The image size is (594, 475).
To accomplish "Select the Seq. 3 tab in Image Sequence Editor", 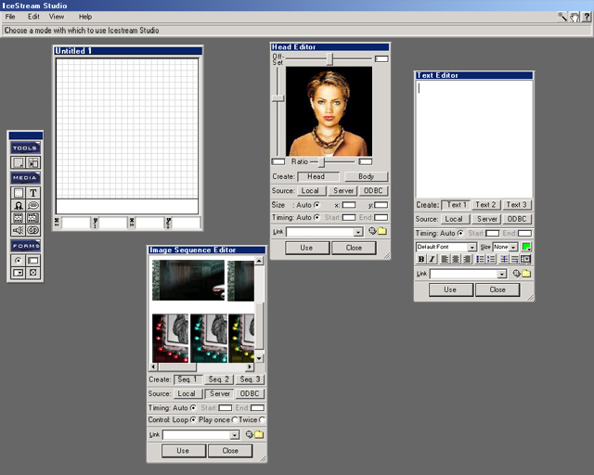I will click(x=250, y=379).
